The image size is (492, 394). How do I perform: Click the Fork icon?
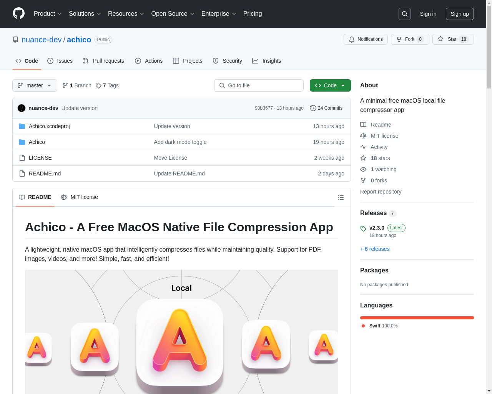coord(399,39)
